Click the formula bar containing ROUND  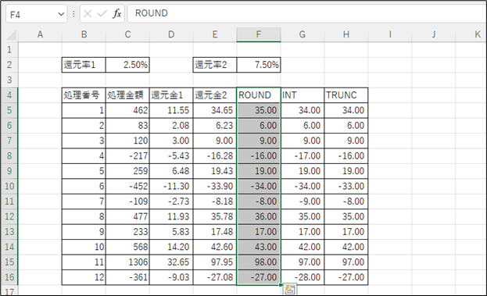pyautogui.click(x=307, y=13)
